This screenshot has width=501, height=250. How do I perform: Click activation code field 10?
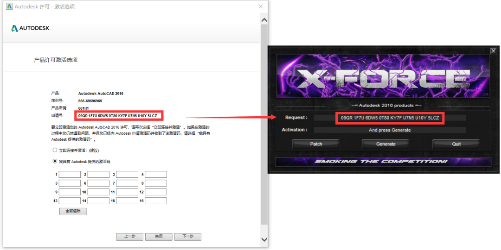pos(98,192)
